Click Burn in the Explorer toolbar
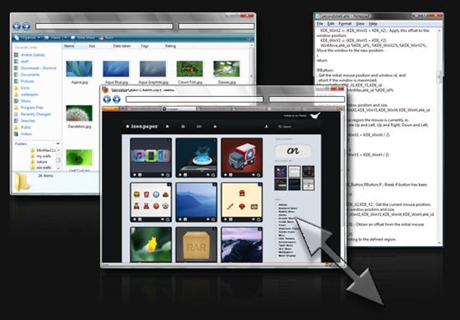Image resolution: width=460 pixels, height=320 pixels. [106, 37]
